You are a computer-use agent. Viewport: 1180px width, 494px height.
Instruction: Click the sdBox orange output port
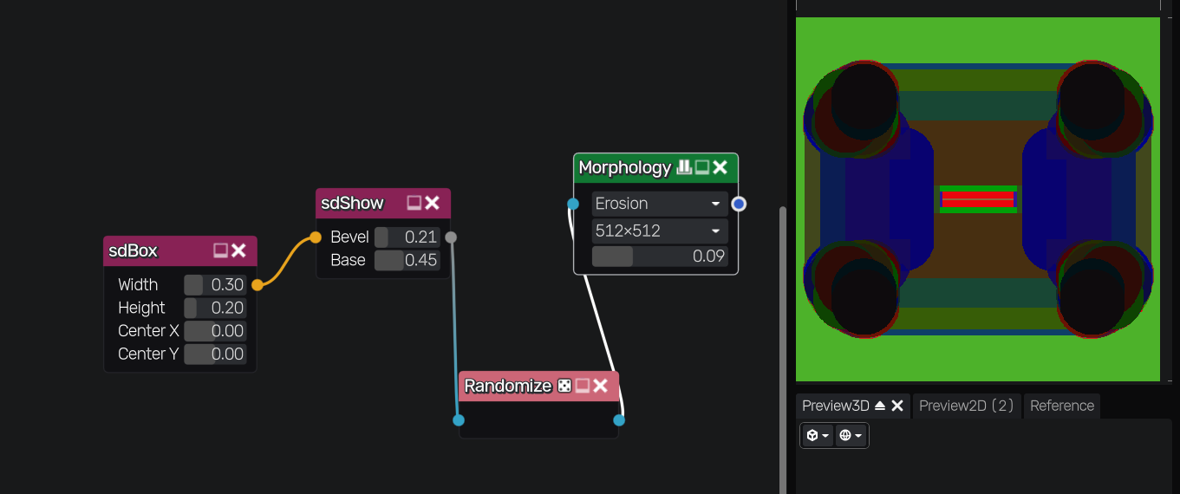[x=257, y=284]
